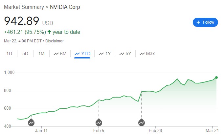Switch to the 5D range tab
The image size is (223, 135).
[x=25, y=54]
